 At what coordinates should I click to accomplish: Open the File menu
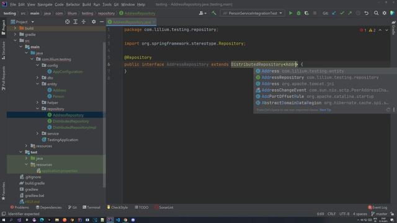click(x=13, y=4)
